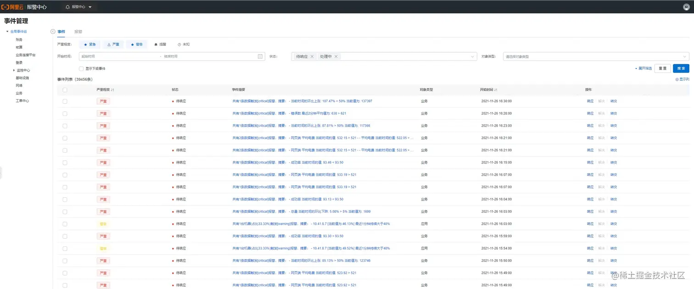694x289 pixels.
Task: Open the 对象类型 dropdown
Action: click(596, 56)
